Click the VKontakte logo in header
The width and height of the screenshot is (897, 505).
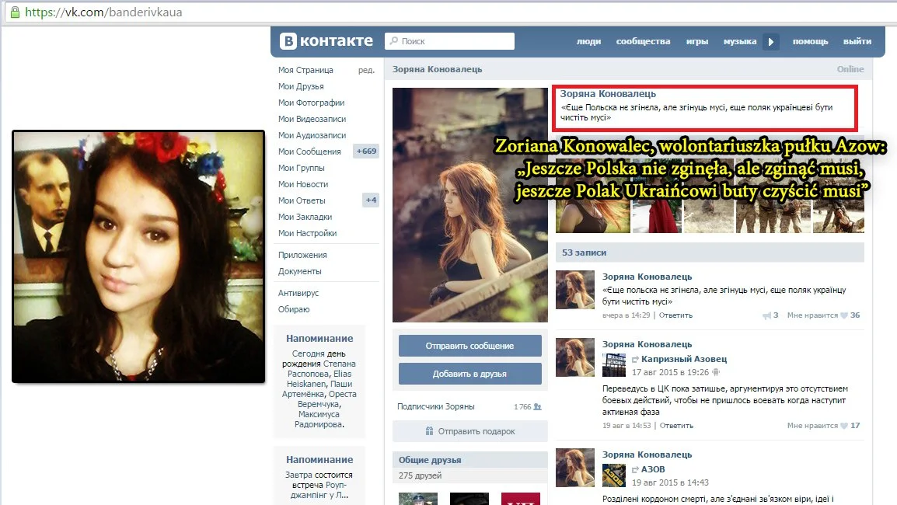326,41
